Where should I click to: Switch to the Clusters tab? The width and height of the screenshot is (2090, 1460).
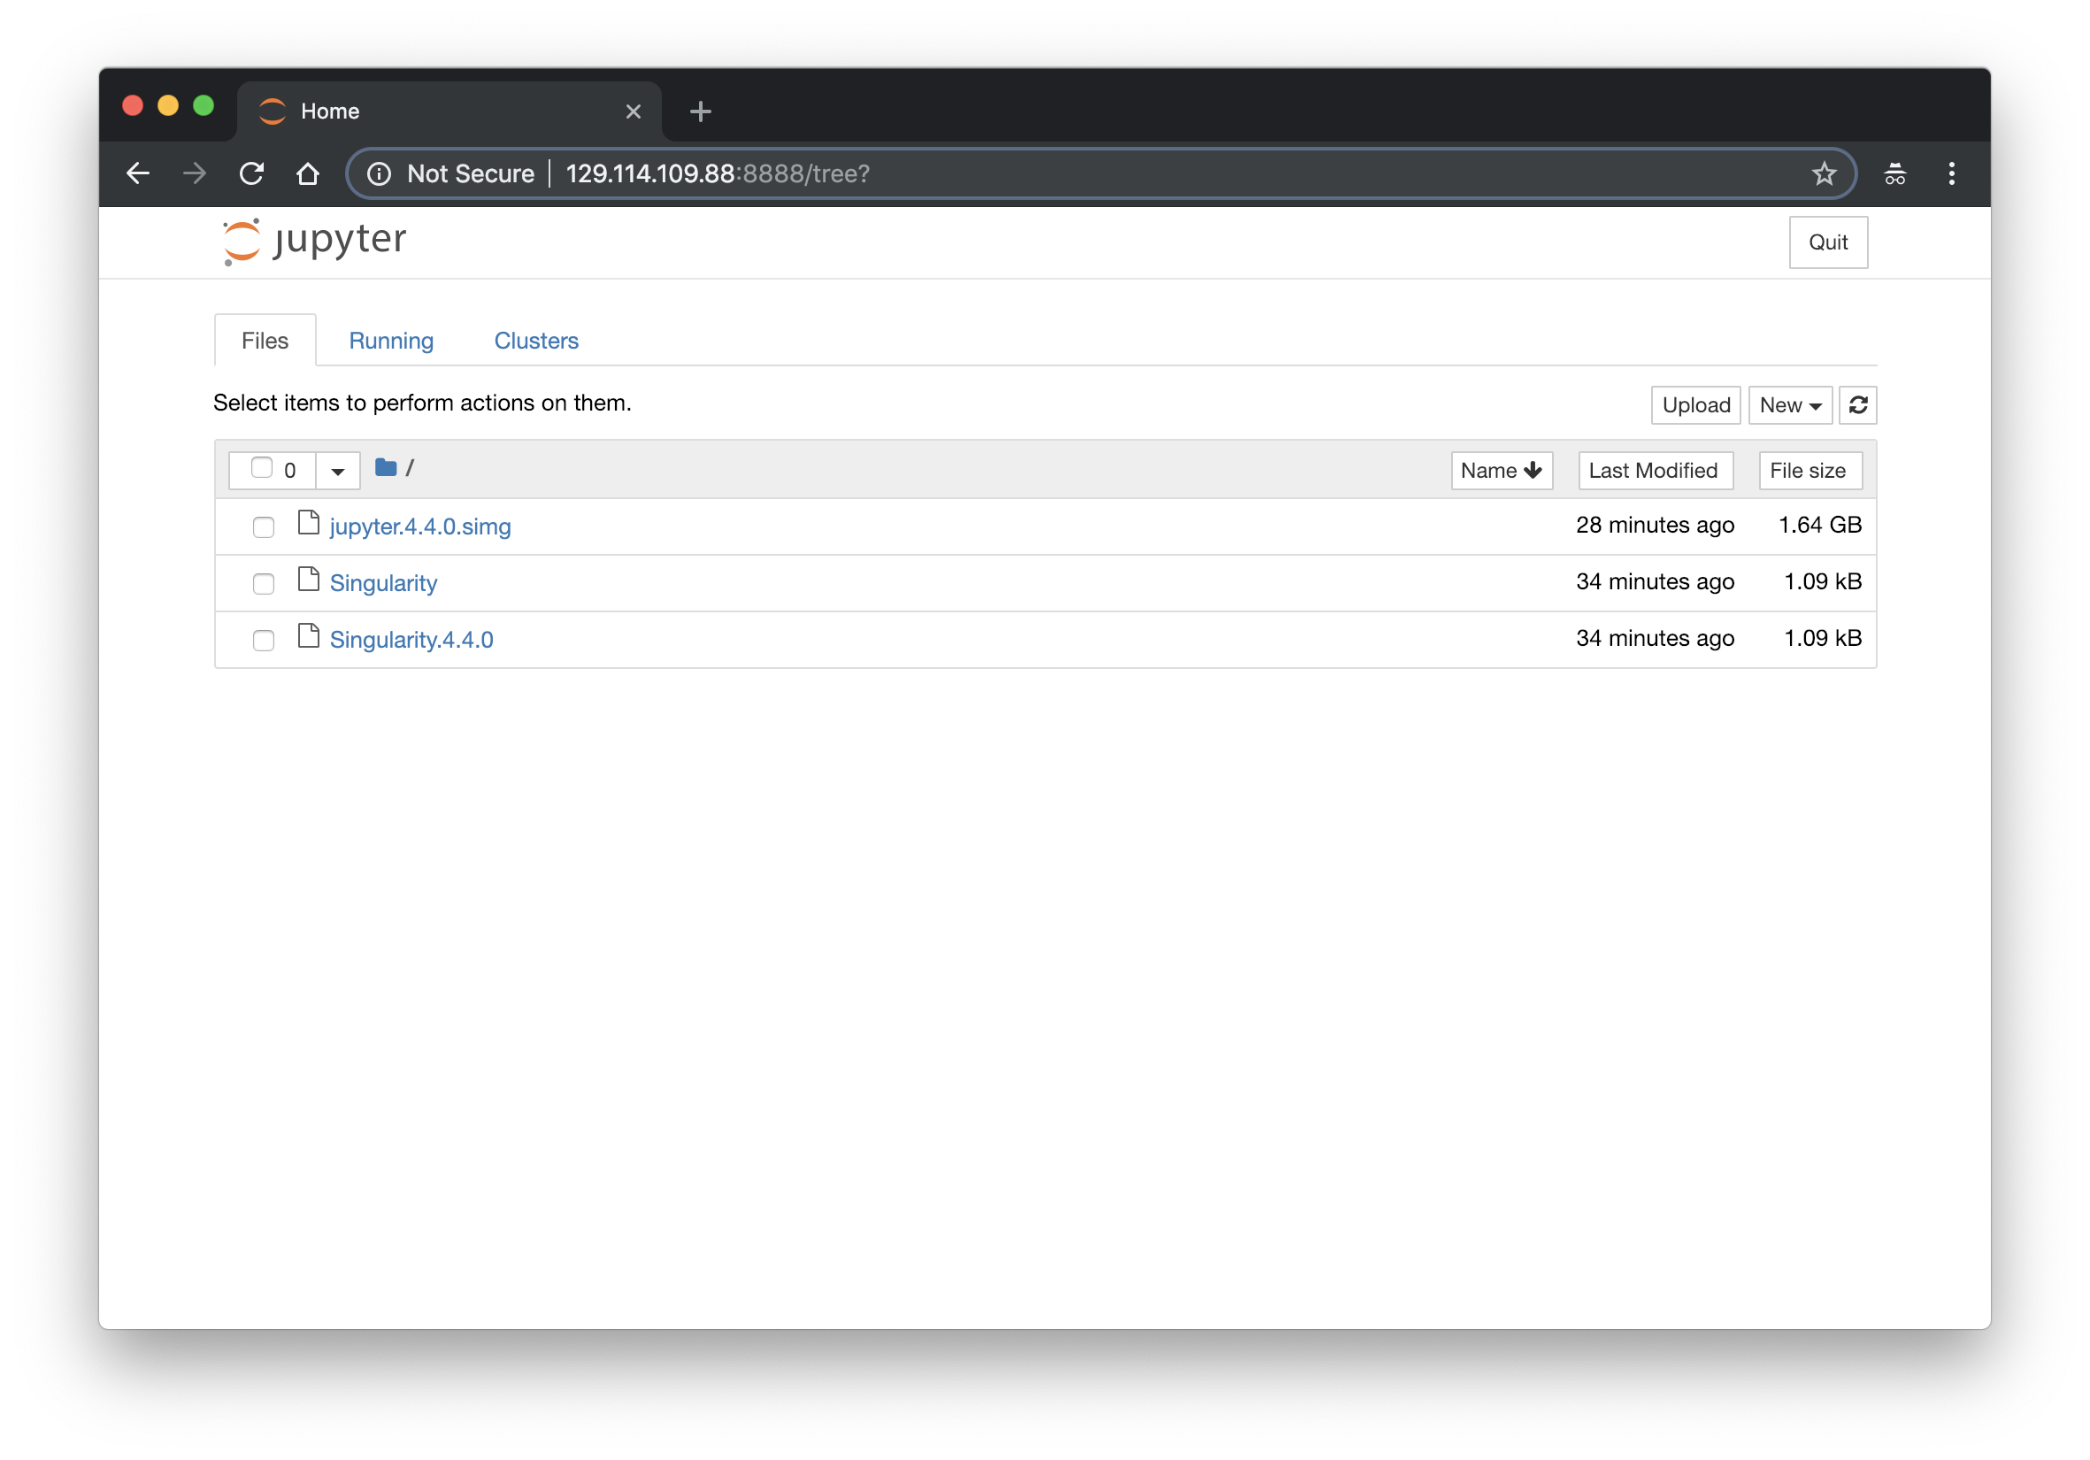(536, 341)
